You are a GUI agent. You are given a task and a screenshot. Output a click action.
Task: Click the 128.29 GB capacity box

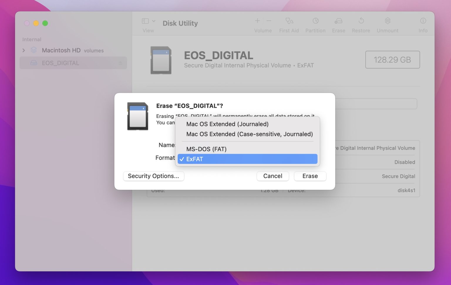[392, 60]
